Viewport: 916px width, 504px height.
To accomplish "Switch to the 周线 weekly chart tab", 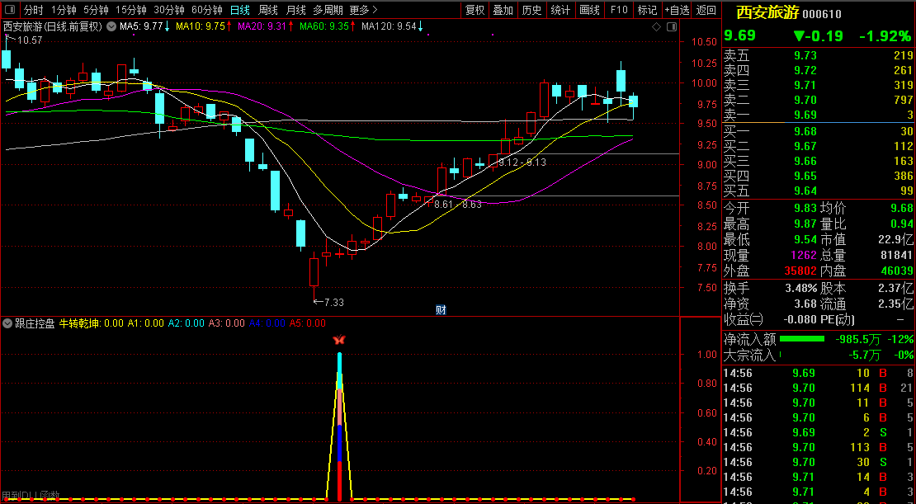I will coord(268,11).
